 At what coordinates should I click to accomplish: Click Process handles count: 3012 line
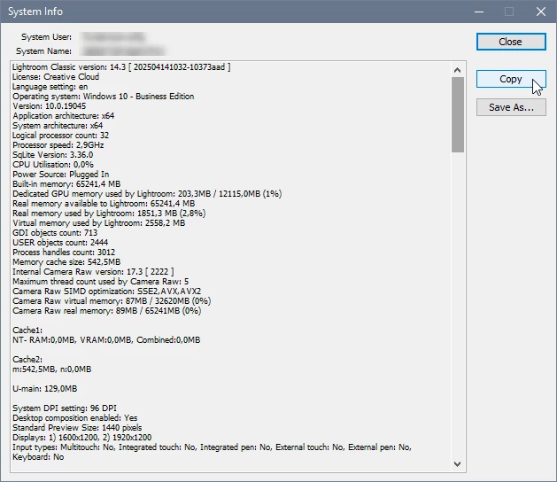click(64, 253)
